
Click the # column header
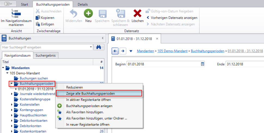pos(99,62)
